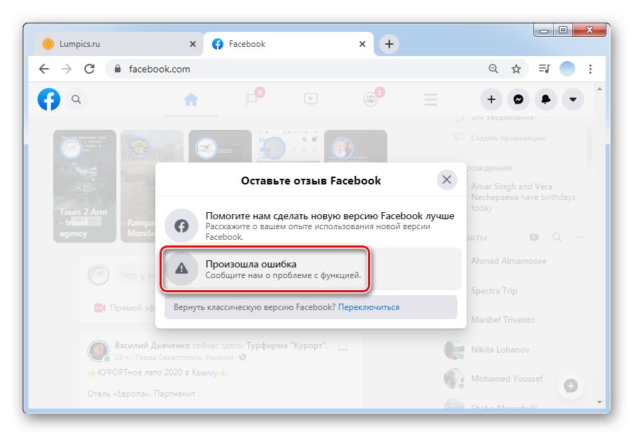This screenshot has width=634, height=437.
Task: Open Василий Дьяченко profile name
Action: (152, 345)
